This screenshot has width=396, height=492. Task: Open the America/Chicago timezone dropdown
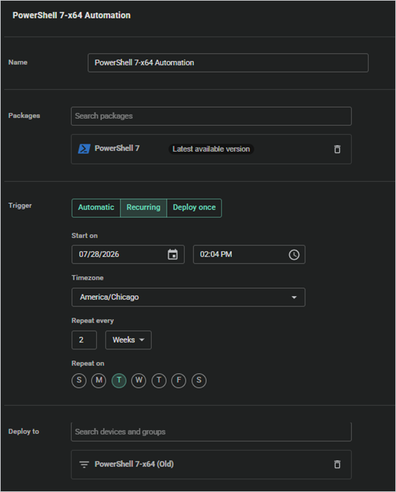click(189, 297)
